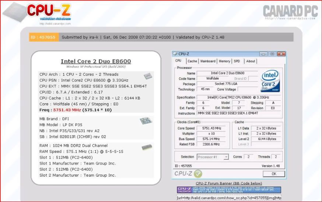Viewport: 322px width, 202px height.
Task: Open the valid.canardpc.com link under logo
Action: 55,24
